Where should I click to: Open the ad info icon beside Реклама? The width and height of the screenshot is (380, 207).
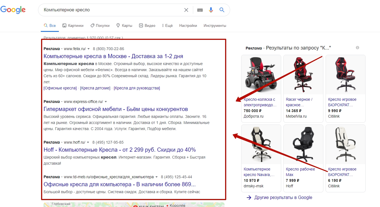point(358,48)
